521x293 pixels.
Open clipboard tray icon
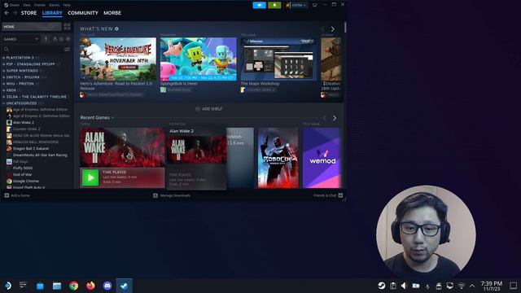pyautogui.click(x=393, y=286)
